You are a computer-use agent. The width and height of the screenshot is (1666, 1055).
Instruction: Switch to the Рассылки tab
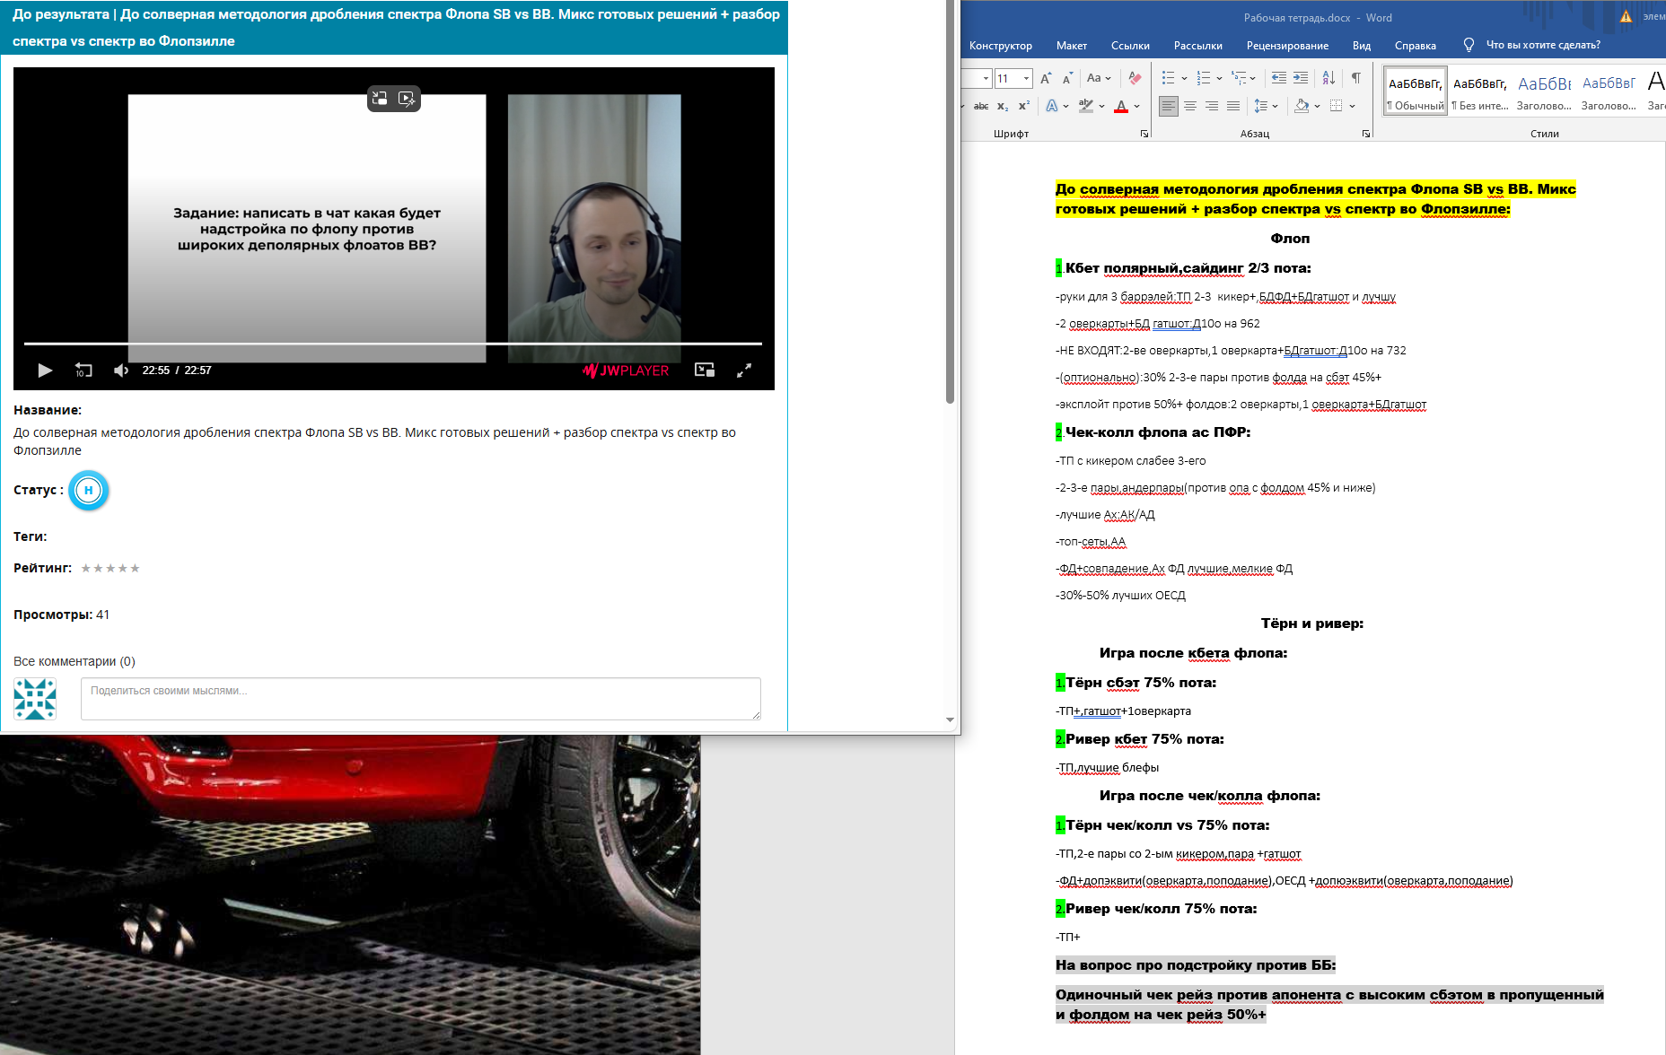[x=1197, y=45]
